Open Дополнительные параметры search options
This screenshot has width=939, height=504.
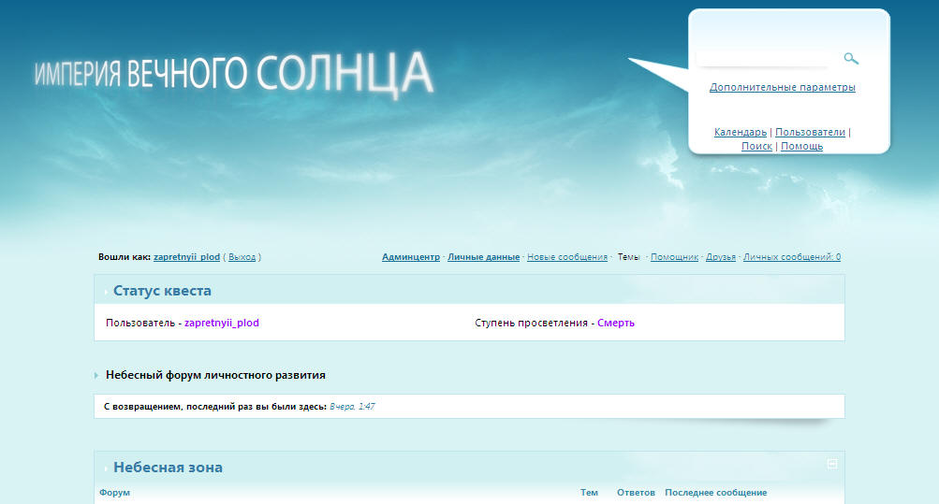[x=782, y=88]
